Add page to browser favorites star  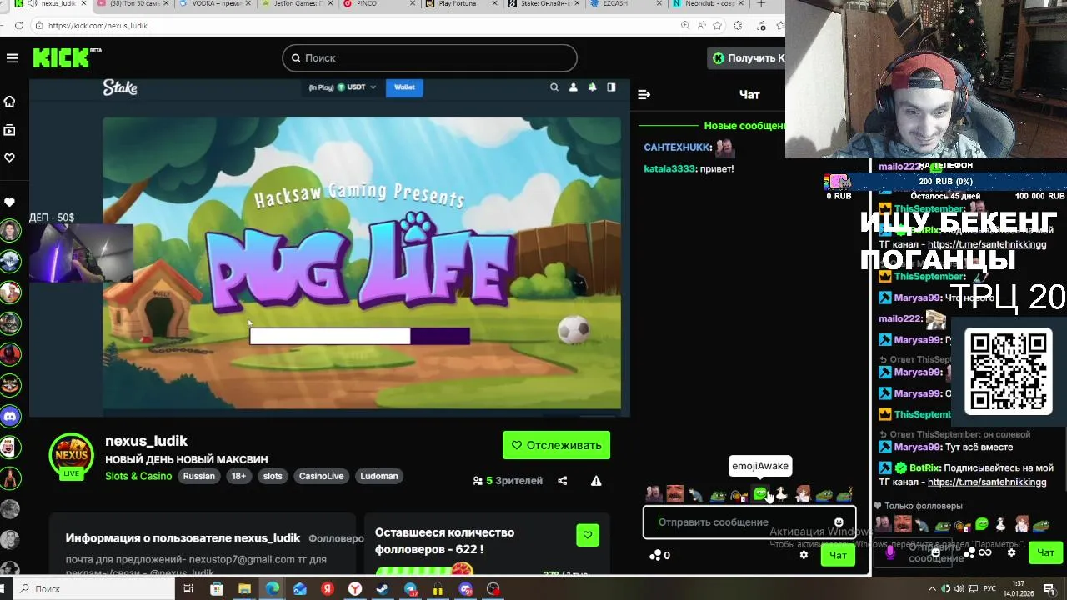pyautogui.click(x=719, y=26)
